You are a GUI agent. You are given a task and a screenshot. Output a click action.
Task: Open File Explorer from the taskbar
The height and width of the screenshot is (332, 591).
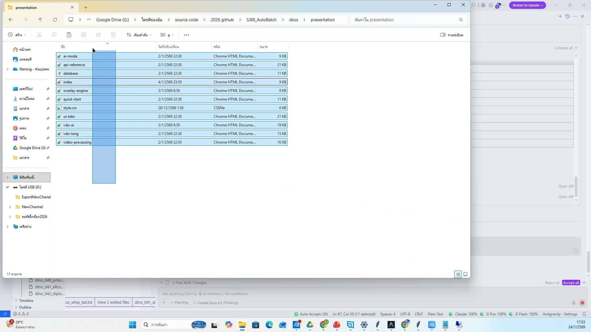pyautogui.click(x=242, y=325)
